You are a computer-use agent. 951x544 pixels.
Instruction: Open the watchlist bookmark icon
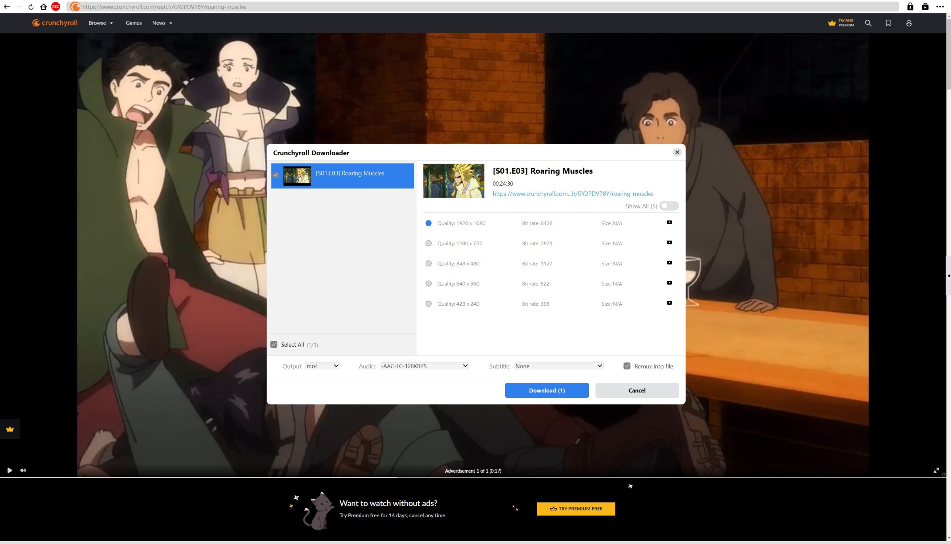[888, 23]
